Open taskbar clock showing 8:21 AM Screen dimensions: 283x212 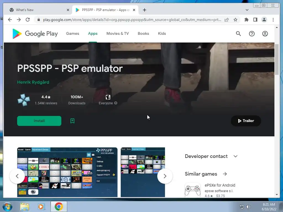tap(269, 207)
